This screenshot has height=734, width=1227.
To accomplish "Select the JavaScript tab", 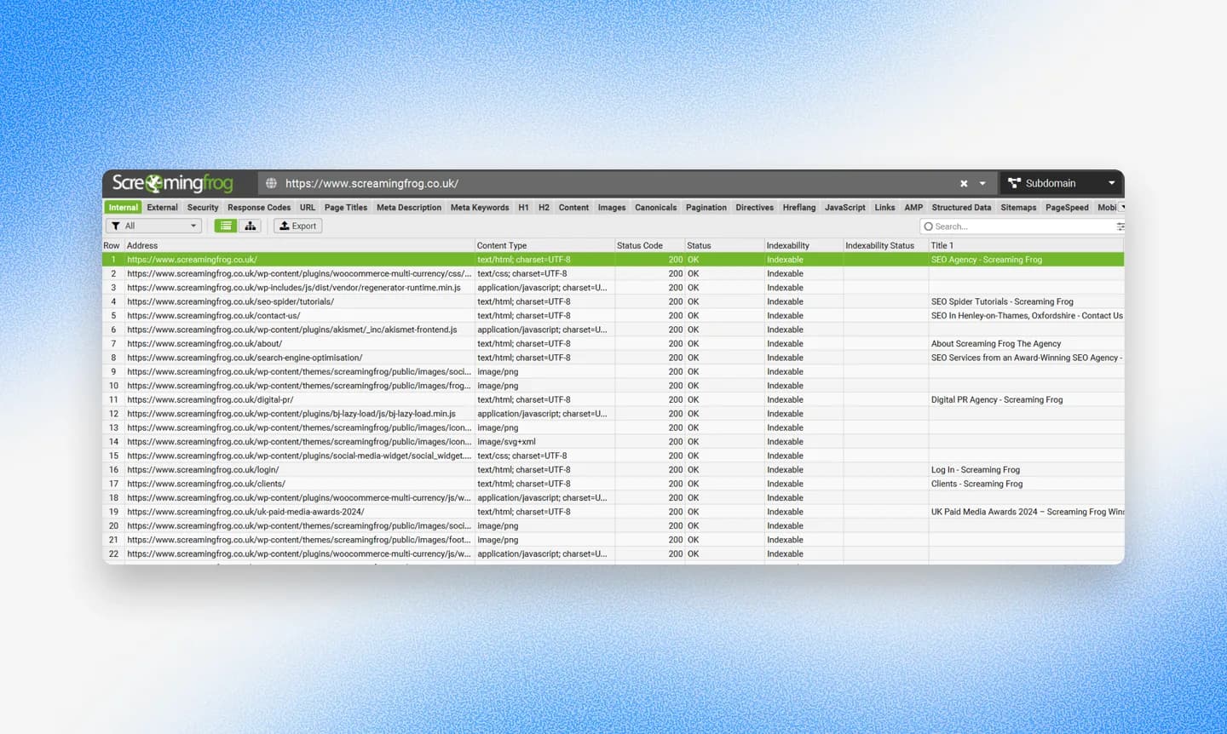I will (x=845, y=207).
